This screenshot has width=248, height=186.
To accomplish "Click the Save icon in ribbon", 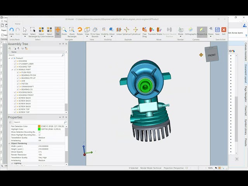I will 217,30.
